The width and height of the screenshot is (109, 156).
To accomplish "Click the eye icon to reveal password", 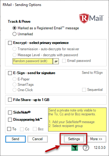I will pos(56,61).
